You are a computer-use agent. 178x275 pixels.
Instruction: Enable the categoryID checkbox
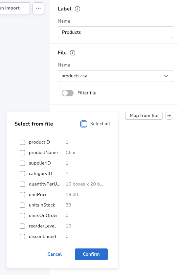[22, 174]
